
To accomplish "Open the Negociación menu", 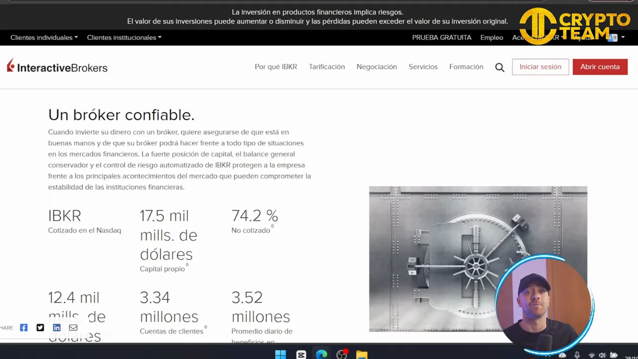I will (x=377, y=67).
